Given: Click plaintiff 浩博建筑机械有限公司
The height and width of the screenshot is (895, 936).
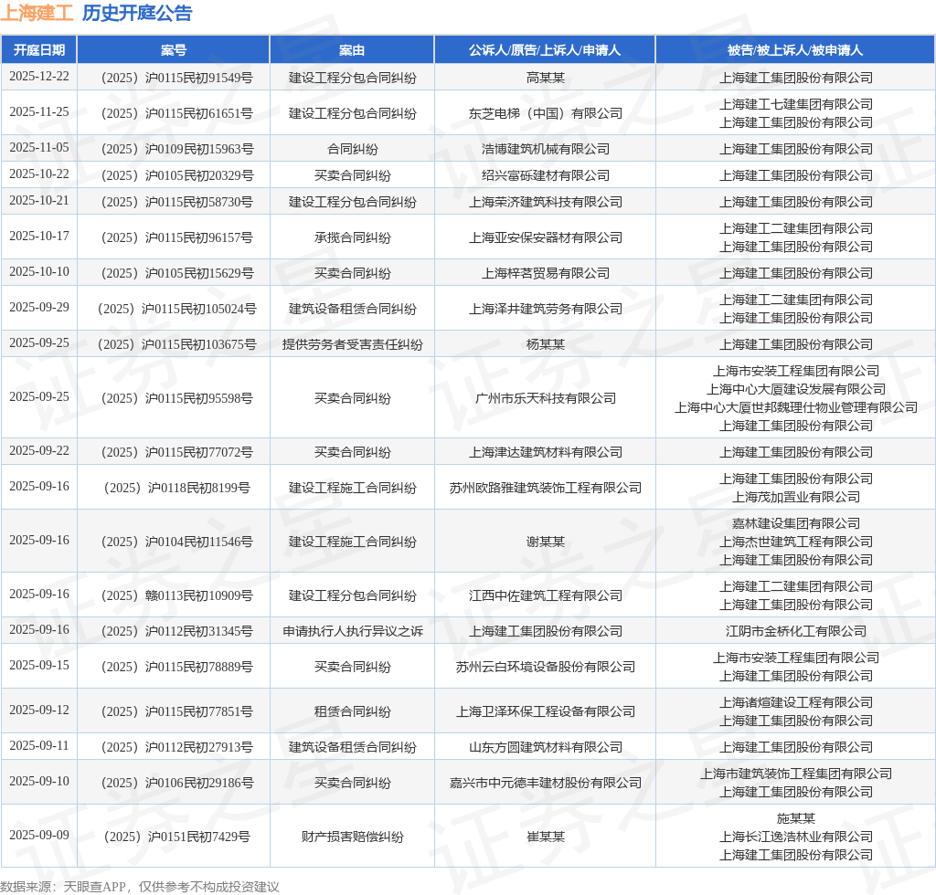Looking at the screenshot, I should tap(546, 149).
